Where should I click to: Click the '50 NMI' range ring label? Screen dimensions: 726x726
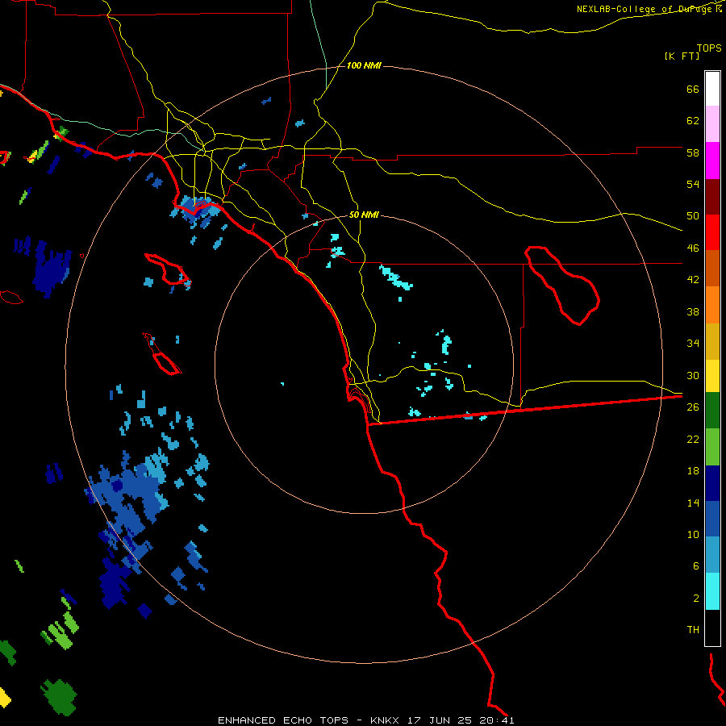[364, 215]
